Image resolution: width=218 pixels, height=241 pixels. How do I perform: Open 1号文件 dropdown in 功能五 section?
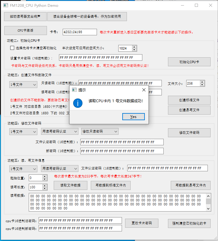(x=23, y=169)
